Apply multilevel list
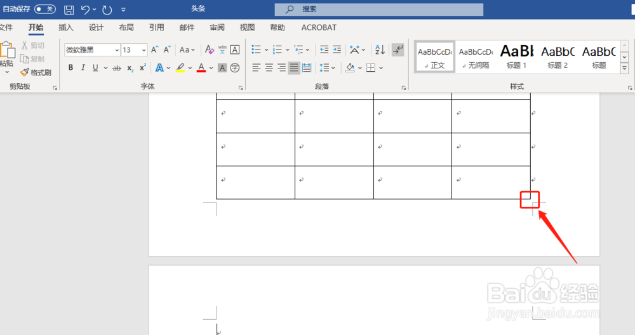 pos(298,49)
